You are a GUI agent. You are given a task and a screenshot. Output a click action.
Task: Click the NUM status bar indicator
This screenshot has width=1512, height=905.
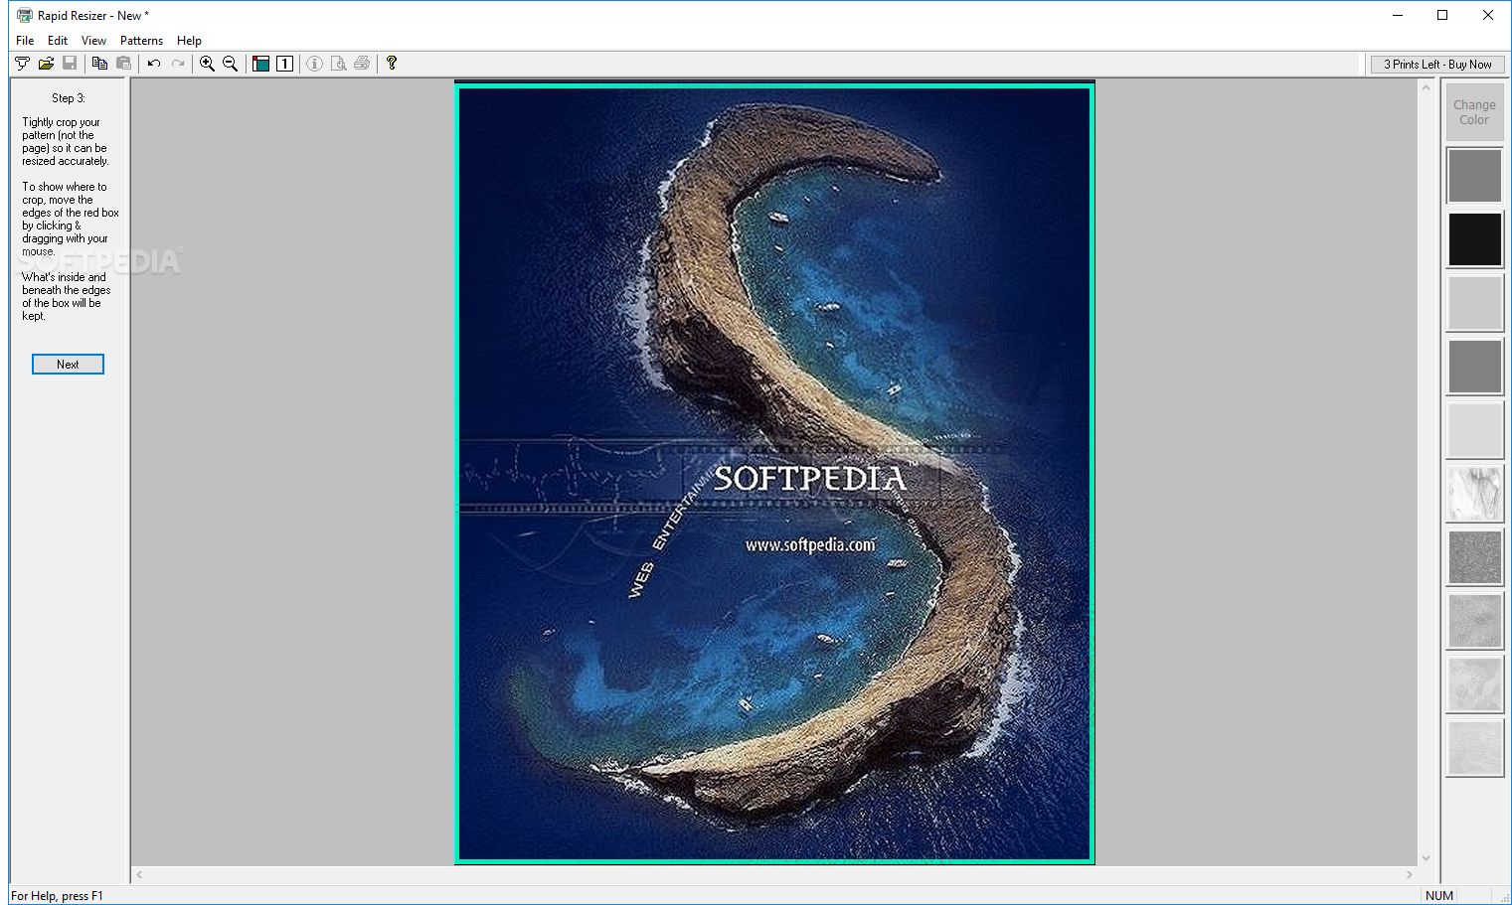1439,896
